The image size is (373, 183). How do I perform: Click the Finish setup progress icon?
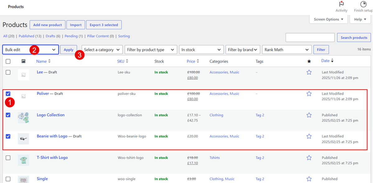[363, 4]
